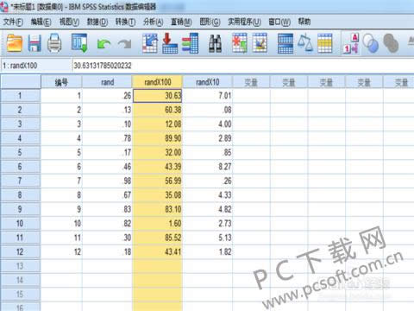Open the 编辑(E) menu
Image resolution: width=414 pixels, height=311 pixels.
point(41,22)
